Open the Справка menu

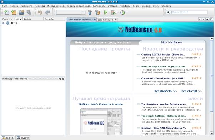click(166, 6)
